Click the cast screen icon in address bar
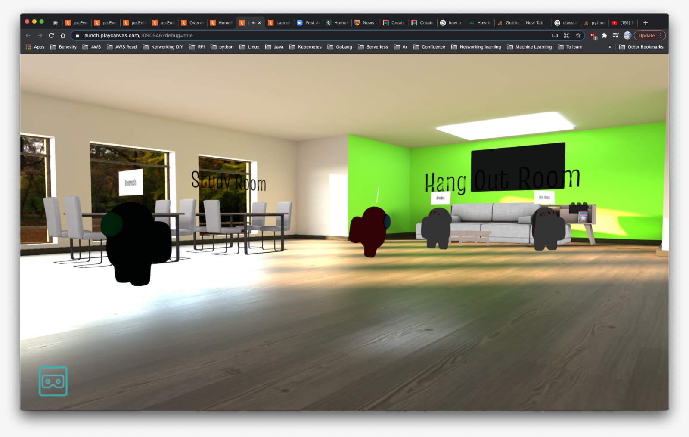This screenshot has width=689, height=437. tap(555, 35)
